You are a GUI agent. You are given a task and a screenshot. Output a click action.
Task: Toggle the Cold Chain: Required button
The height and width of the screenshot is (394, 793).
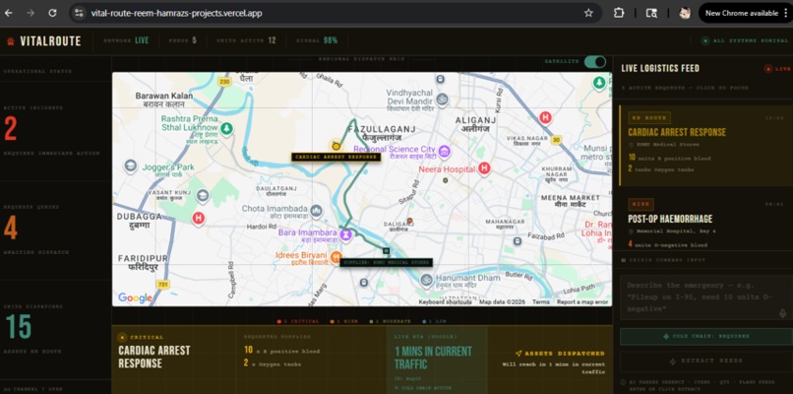[706, 336]
